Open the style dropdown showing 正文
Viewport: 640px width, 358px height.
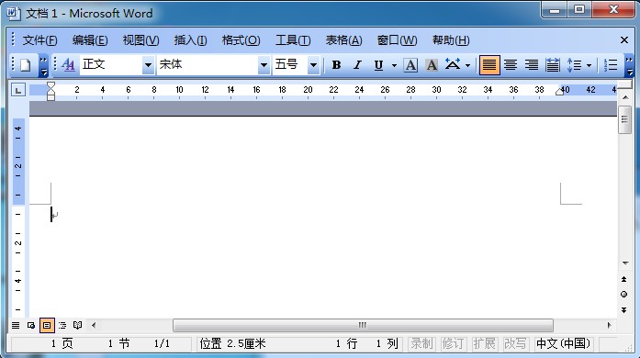[148, 65]
